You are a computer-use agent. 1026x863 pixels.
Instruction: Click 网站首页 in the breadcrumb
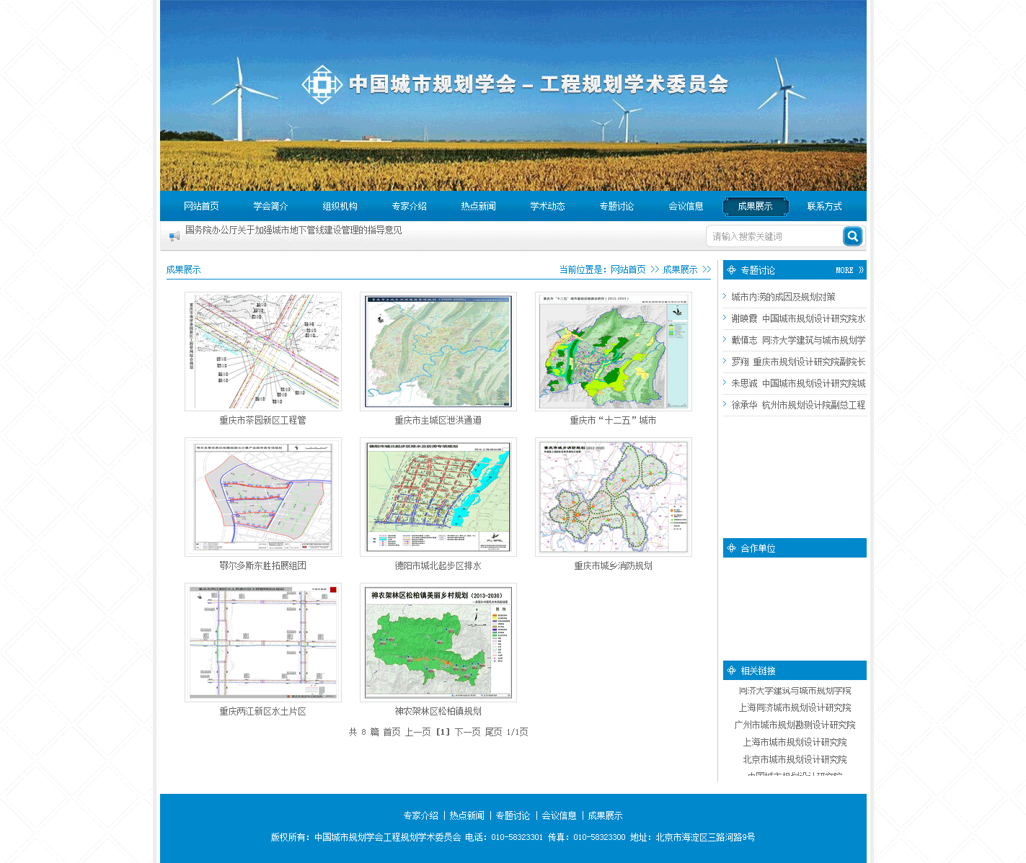pos(628,269)
